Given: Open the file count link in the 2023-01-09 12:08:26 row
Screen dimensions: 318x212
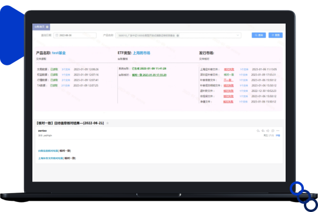Looking at the screenshot, I should [66, 69].
